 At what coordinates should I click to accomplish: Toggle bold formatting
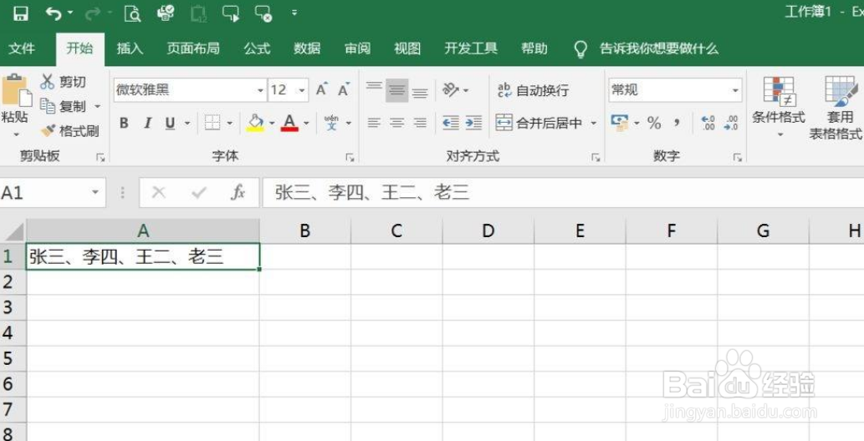pyautogui.click(x=124, y=124)
